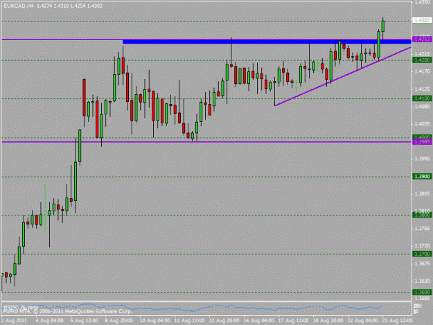
Task: Click the 1.3675 price axis value
Action: [x=422, y=264]
